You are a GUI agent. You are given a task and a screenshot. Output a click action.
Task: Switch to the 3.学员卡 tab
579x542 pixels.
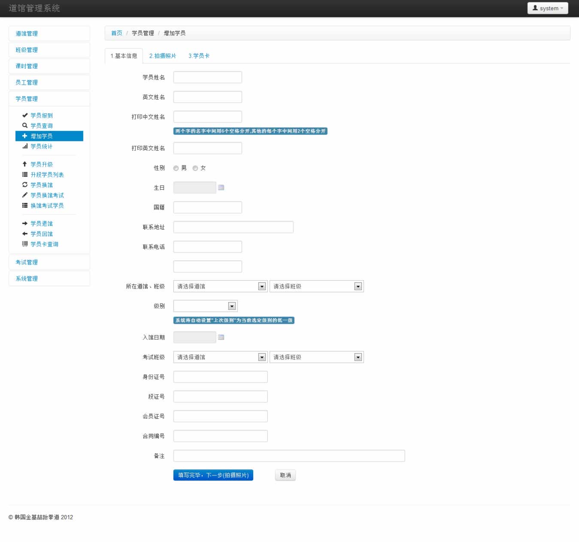[x=199, y=56]
